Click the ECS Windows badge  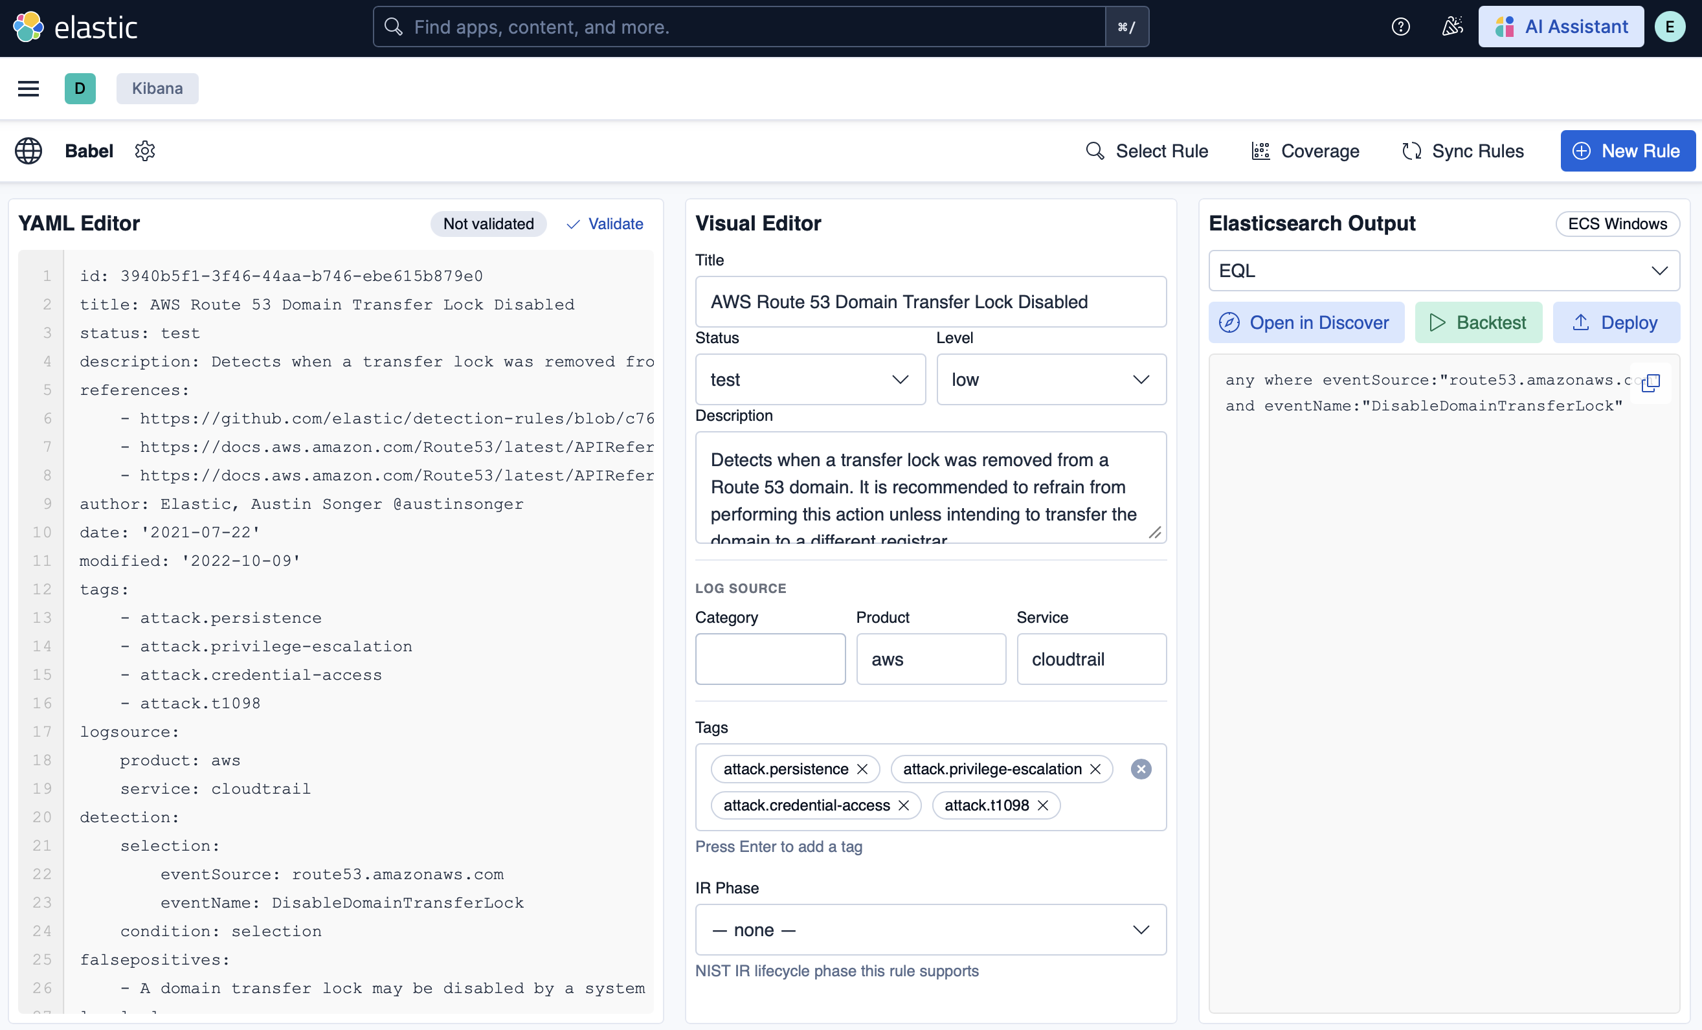pyautogui.click(x=1617, y=224)
